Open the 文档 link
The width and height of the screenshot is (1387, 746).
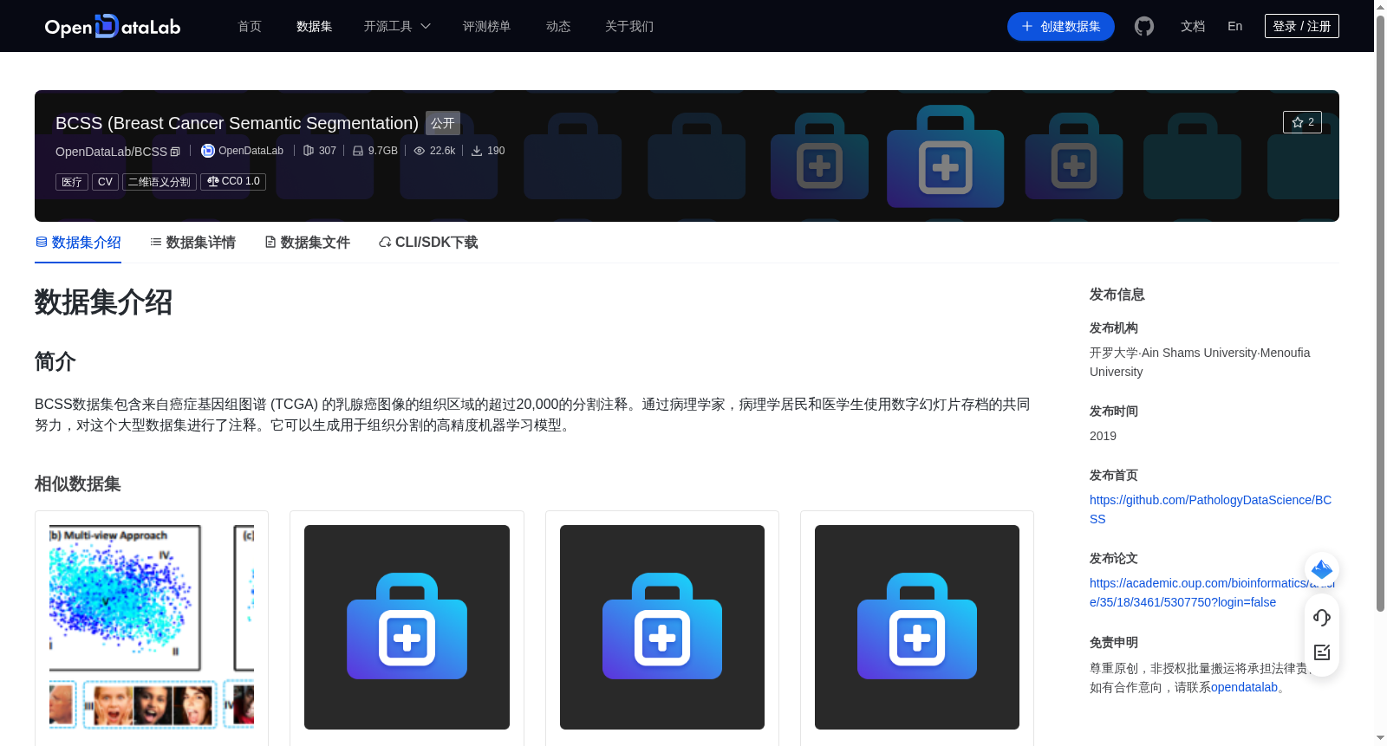point(1193,26)
